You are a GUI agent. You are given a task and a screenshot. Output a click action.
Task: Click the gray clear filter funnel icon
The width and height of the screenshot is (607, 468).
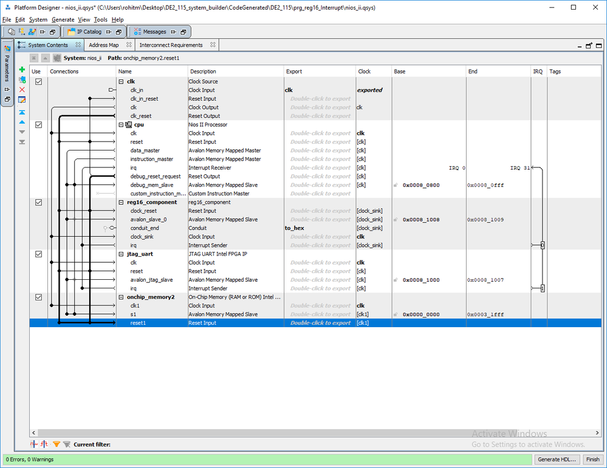coord(66,444)
